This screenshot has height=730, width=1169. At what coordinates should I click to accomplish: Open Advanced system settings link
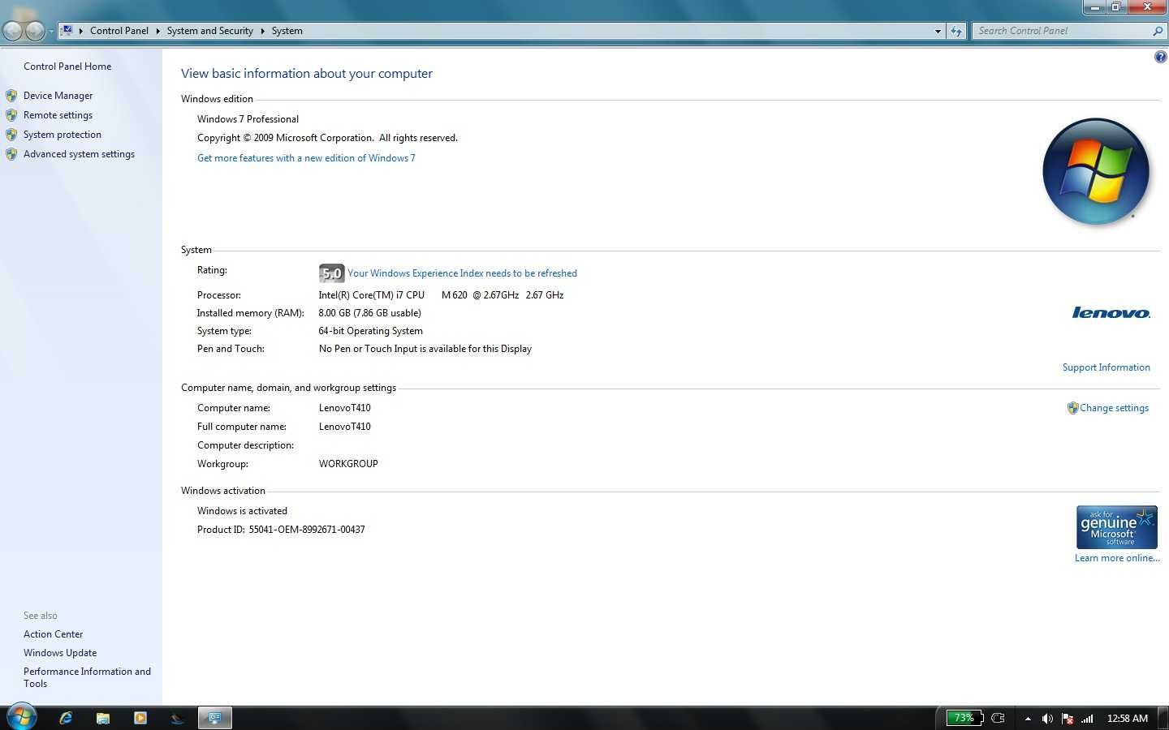point(79,154)
